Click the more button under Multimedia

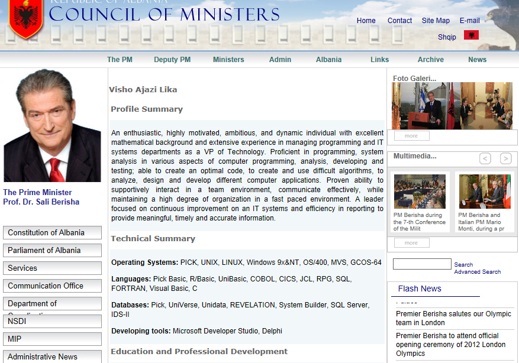[411, 243]
